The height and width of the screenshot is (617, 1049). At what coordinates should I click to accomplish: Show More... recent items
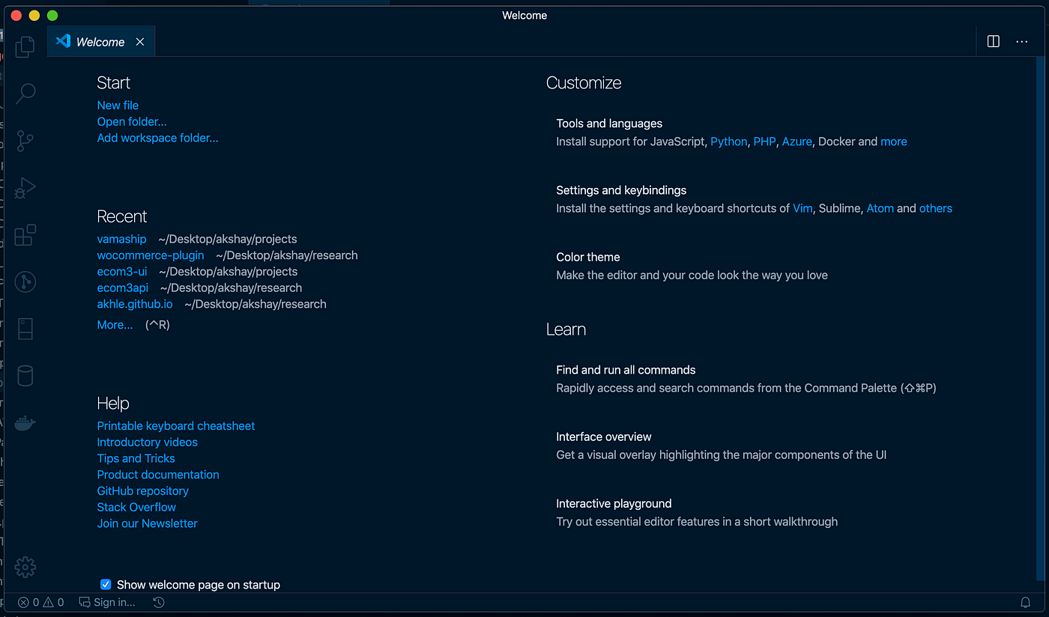click(x=115, y=324)
